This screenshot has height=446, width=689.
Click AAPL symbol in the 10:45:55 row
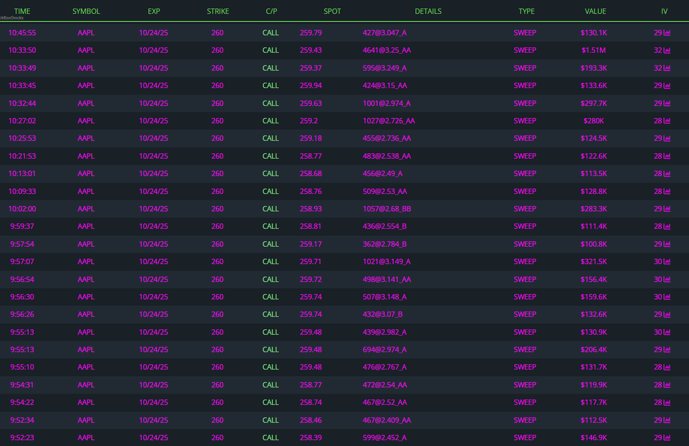tap(86, 33)
